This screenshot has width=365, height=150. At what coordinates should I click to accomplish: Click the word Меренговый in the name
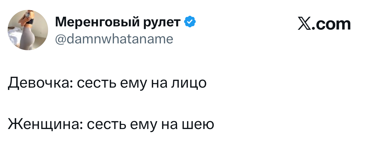tap(98, 22)
